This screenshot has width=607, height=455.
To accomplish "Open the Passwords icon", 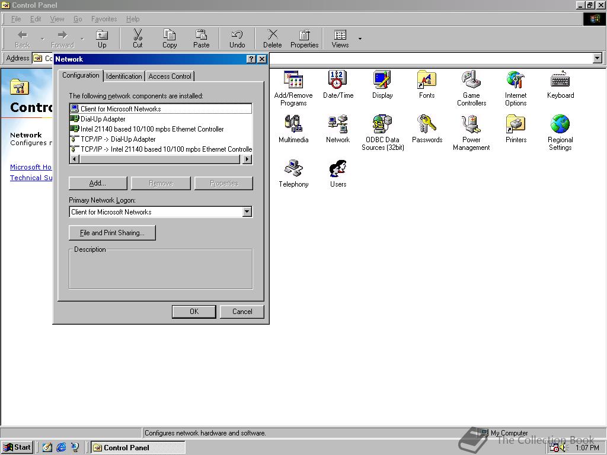I will point(427,129).
